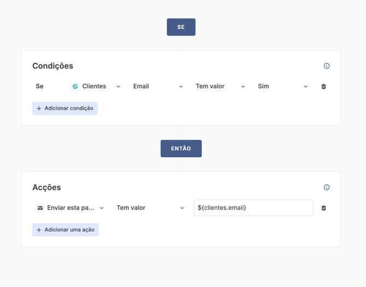366x287 pixels.
Task: Click the SE block label
Action: click(x=181, y=27)
